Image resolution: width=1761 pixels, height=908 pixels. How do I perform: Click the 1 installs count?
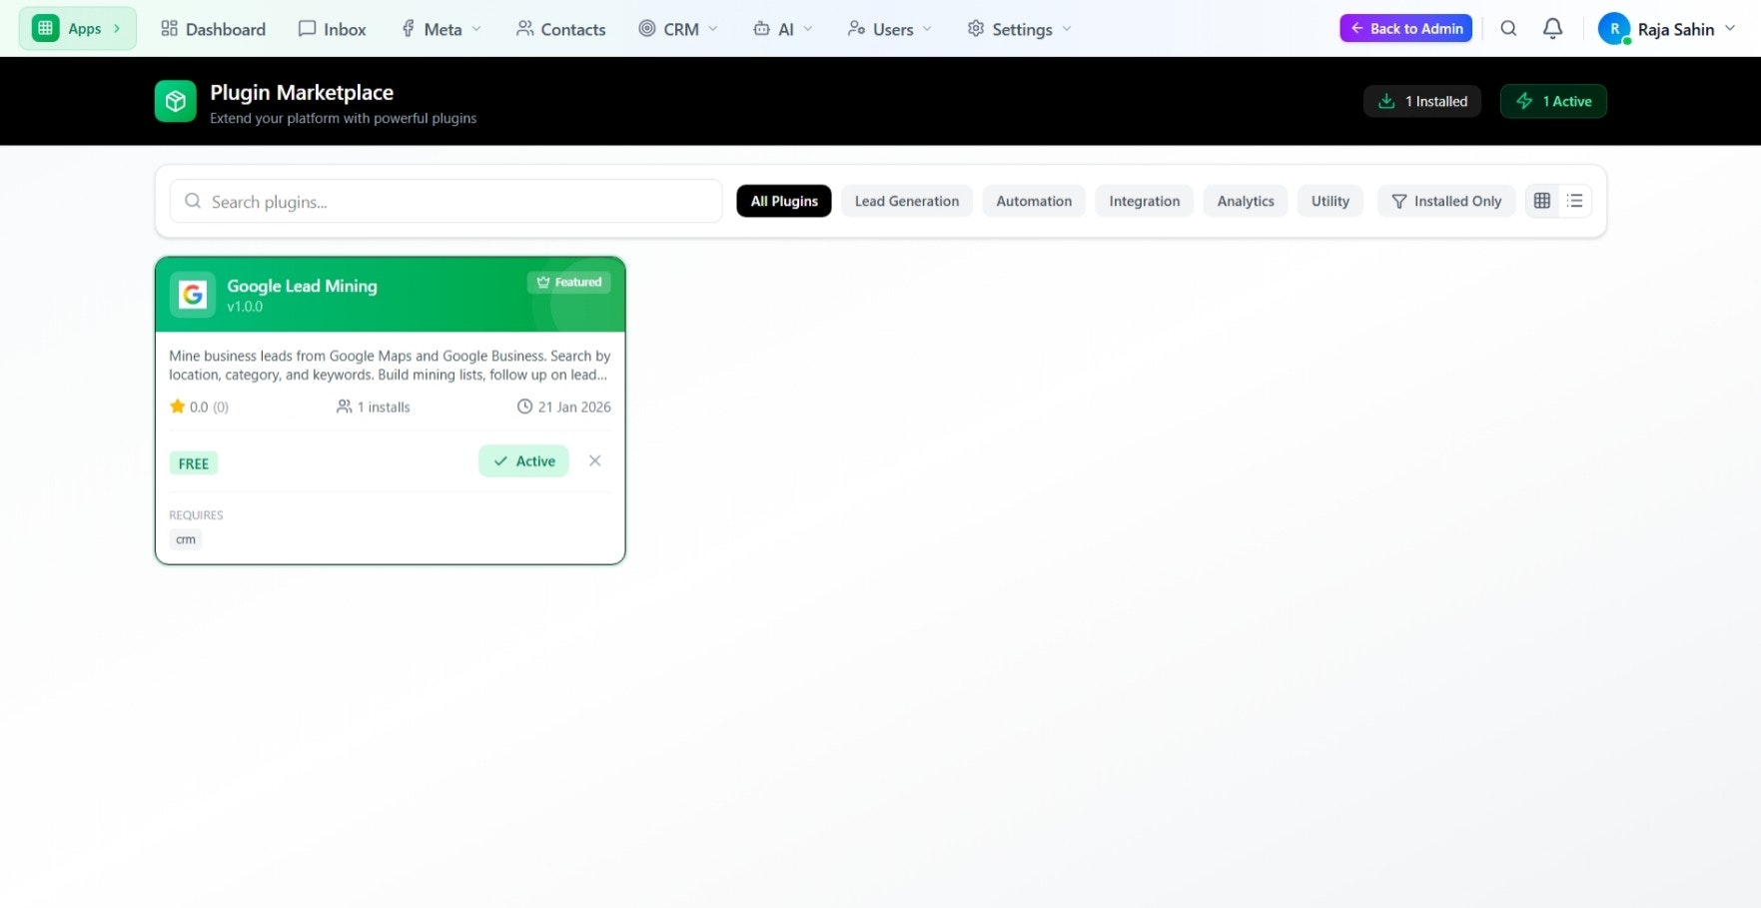374,407
